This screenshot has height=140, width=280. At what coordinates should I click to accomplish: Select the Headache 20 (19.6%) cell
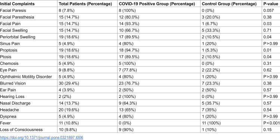(x=69, y=110)
